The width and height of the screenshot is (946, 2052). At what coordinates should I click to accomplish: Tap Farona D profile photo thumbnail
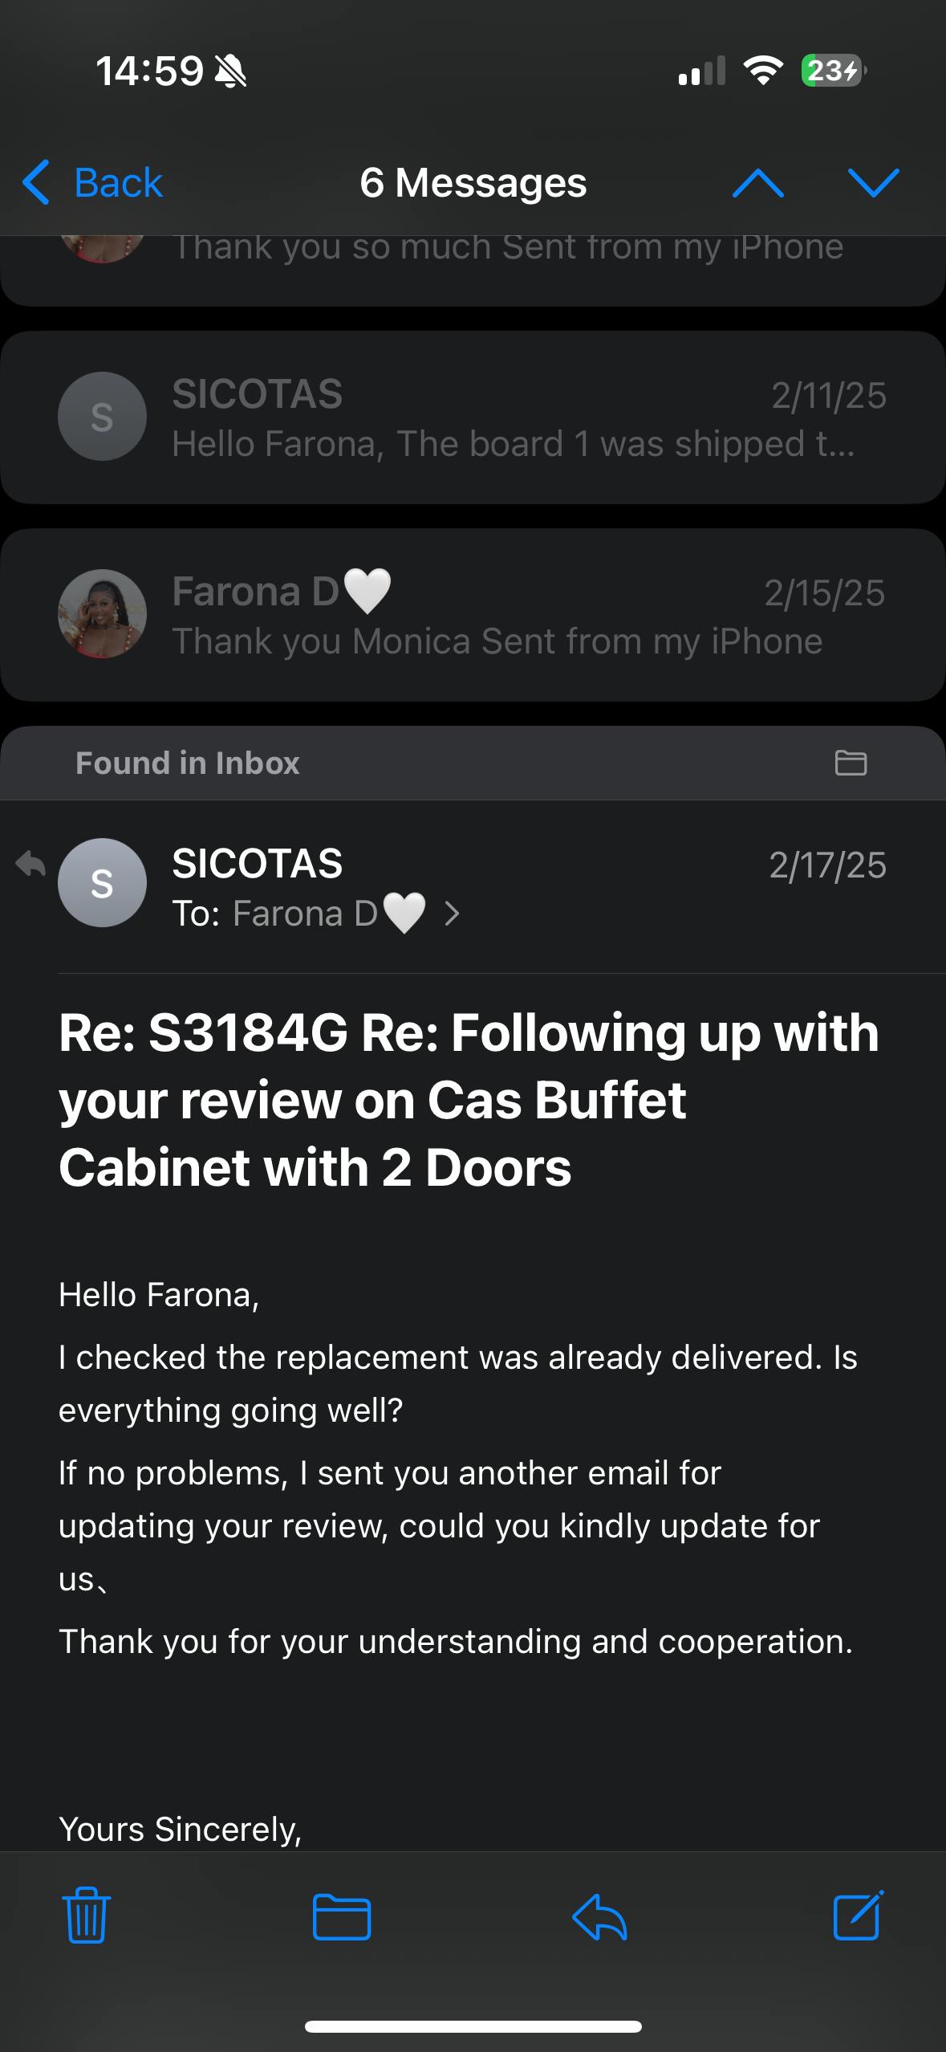coord(102,614)
